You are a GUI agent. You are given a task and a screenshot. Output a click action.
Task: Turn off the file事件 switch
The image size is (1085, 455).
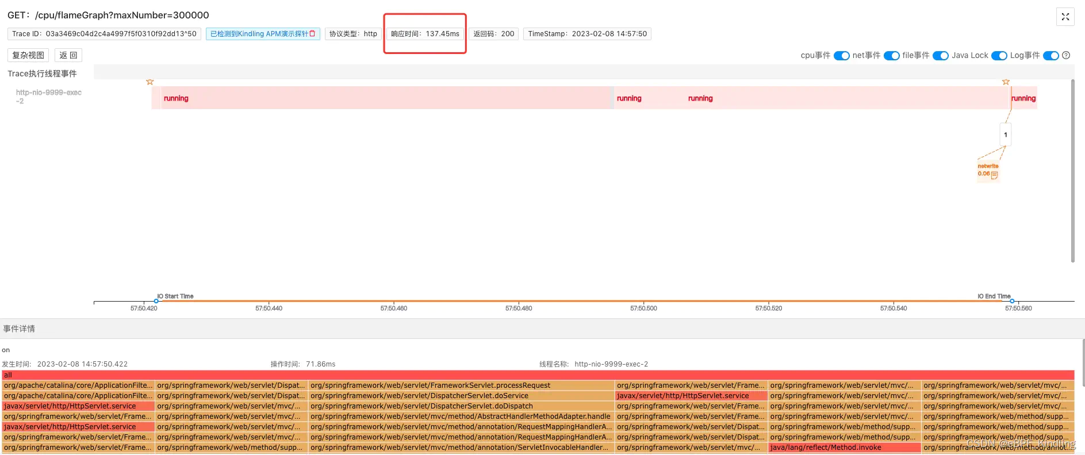[940, 56]
